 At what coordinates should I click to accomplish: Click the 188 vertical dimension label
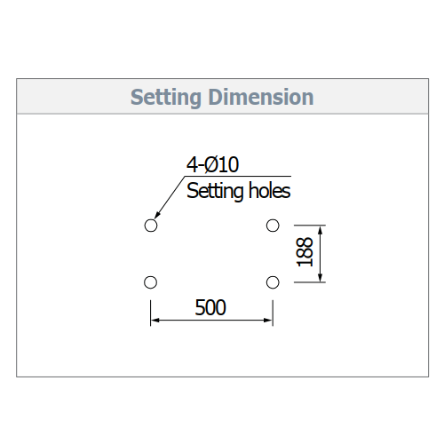[305, 252]
